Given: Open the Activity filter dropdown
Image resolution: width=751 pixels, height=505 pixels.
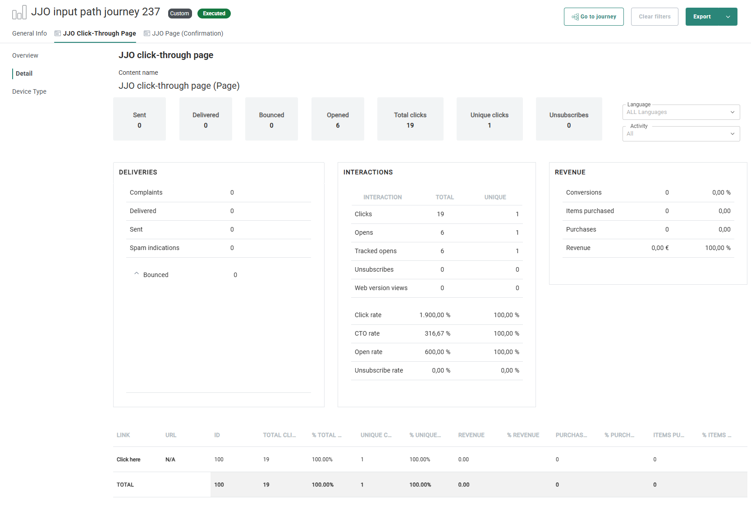Looking at the screenshot, I should tap(681, 134).
